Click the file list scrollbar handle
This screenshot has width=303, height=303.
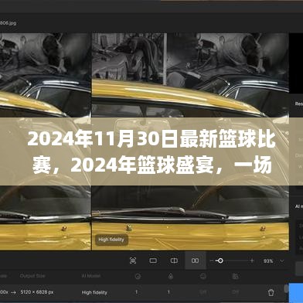pos(286,288)
